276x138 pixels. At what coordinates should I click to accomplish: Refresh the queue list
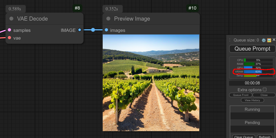[264, 137]
